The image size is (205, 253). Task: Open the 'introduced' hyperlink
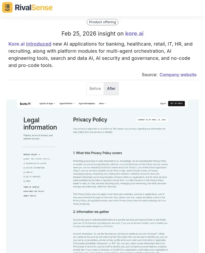(39, 44)
